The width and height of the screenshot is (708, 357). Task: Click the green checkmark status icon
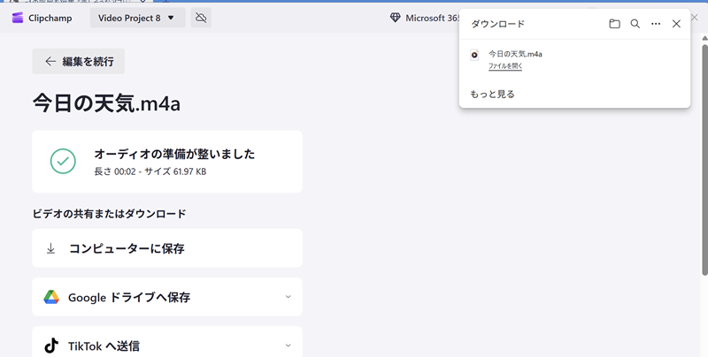pyautogui.click(x=63, y=161)
